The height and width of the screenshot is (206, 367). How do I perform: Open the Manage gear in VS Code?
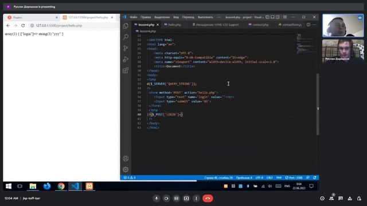click(x=126, y=169)
